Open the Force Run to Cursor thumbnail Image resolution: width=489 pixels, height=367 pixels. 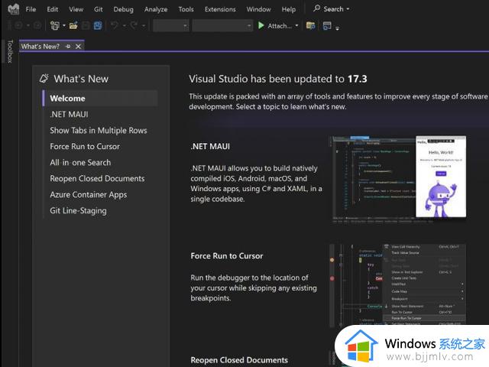click(397, 285)
